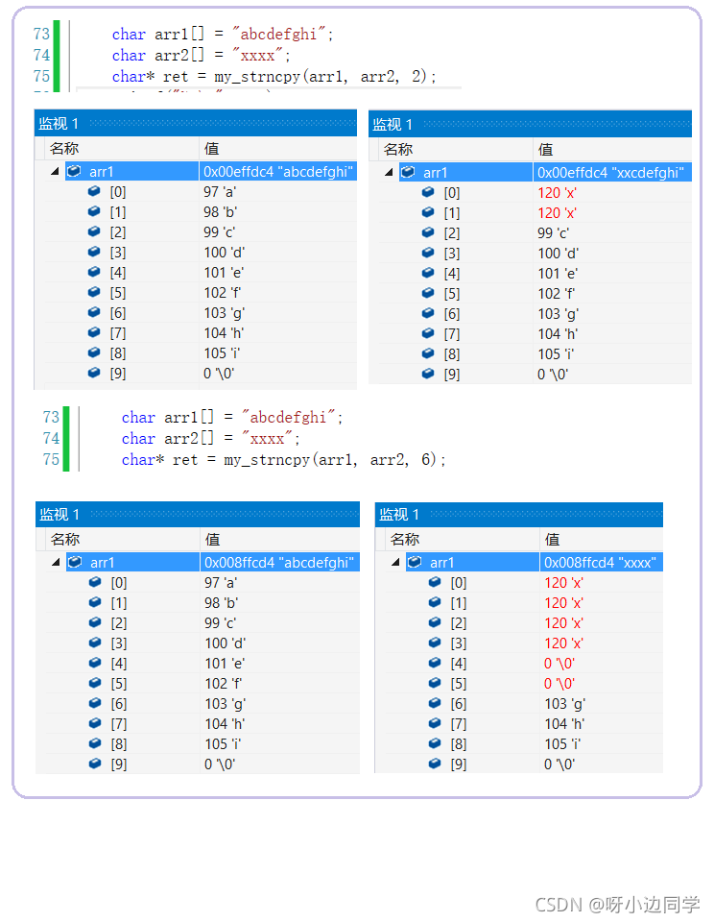Image resolution: width=714 pixels, height=922 pixels.
Task: Select row [5] in top-right watch panel
Action: coord(535,294)
